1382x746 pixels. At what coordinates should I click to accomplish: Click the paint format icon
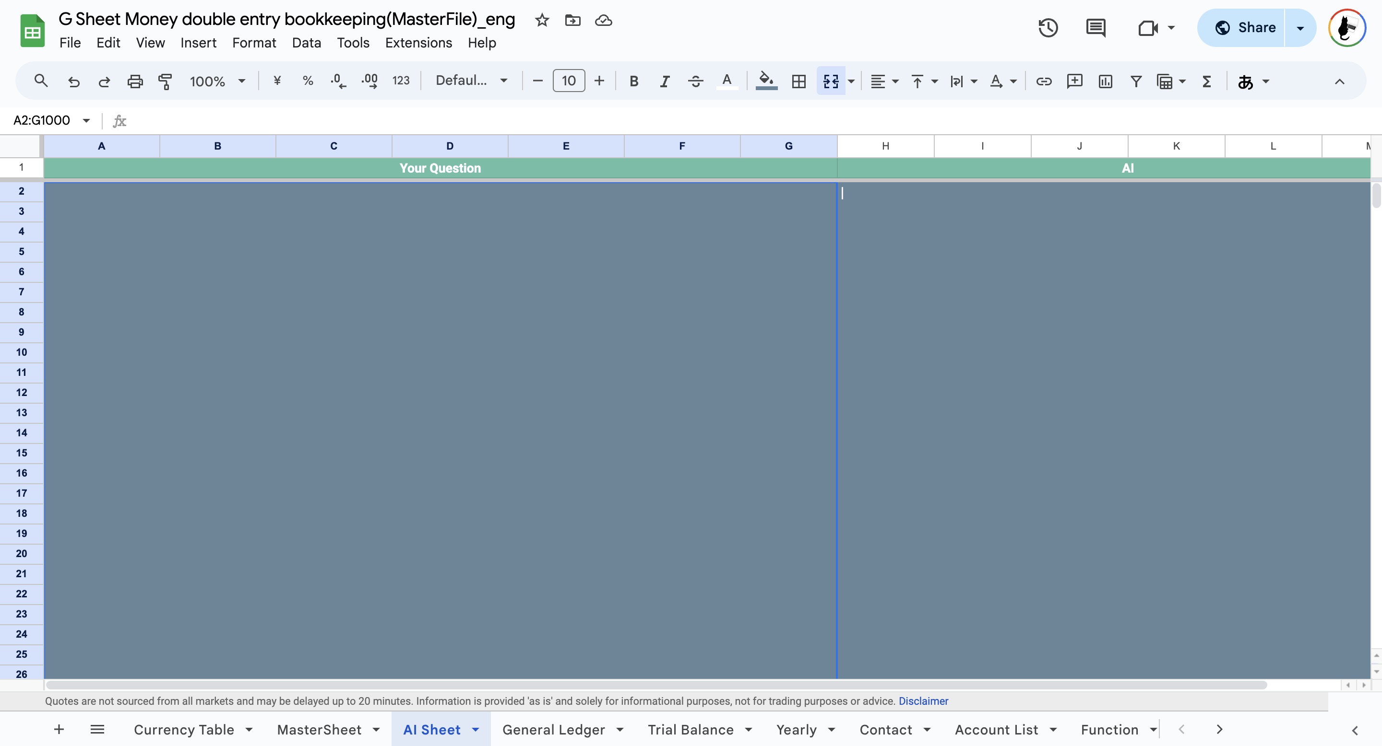coord(165,81)
